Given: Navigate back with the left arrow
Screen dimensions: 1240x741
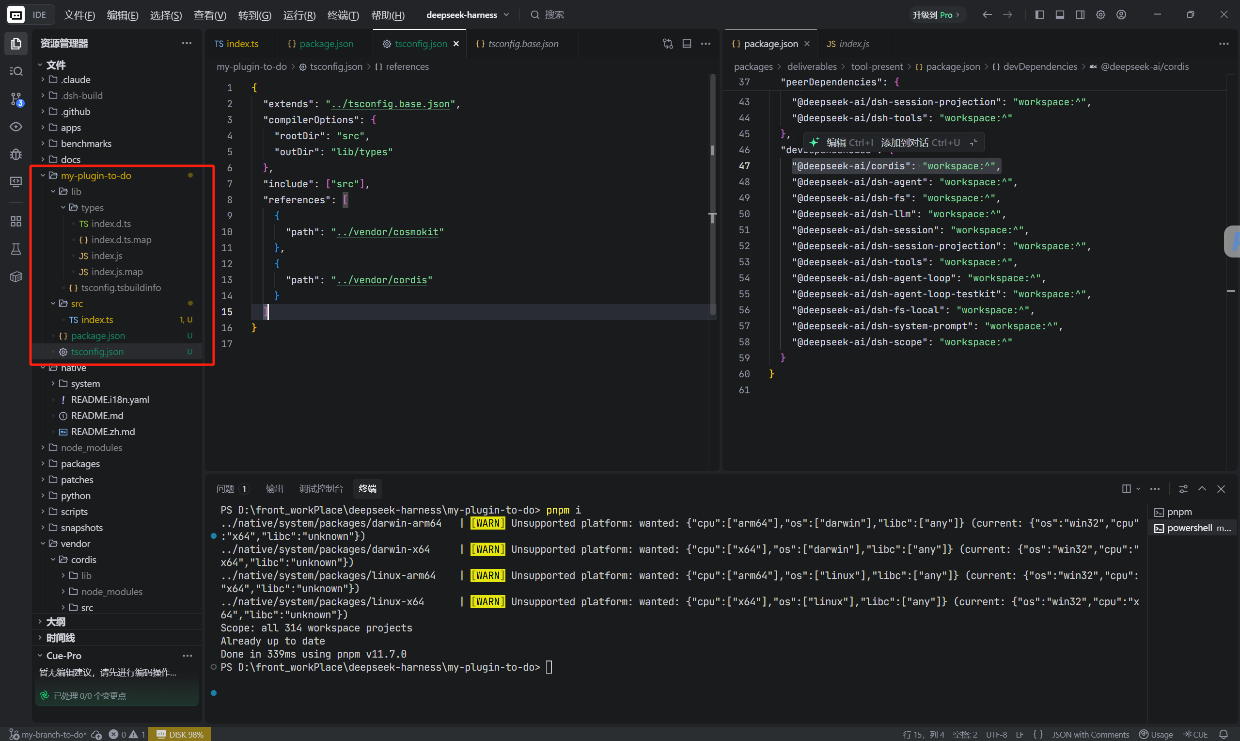Looking at the screenshot, I should point(987,15).
